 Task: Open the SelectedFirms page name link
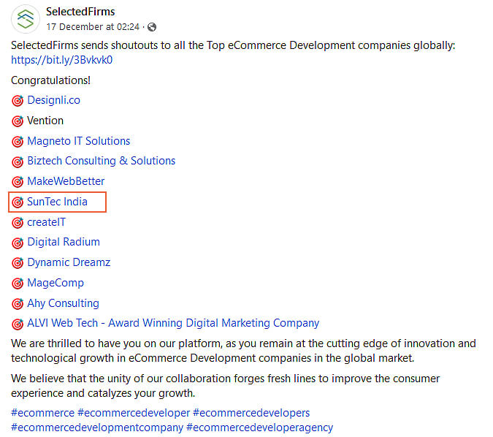(x=80, y=12)
